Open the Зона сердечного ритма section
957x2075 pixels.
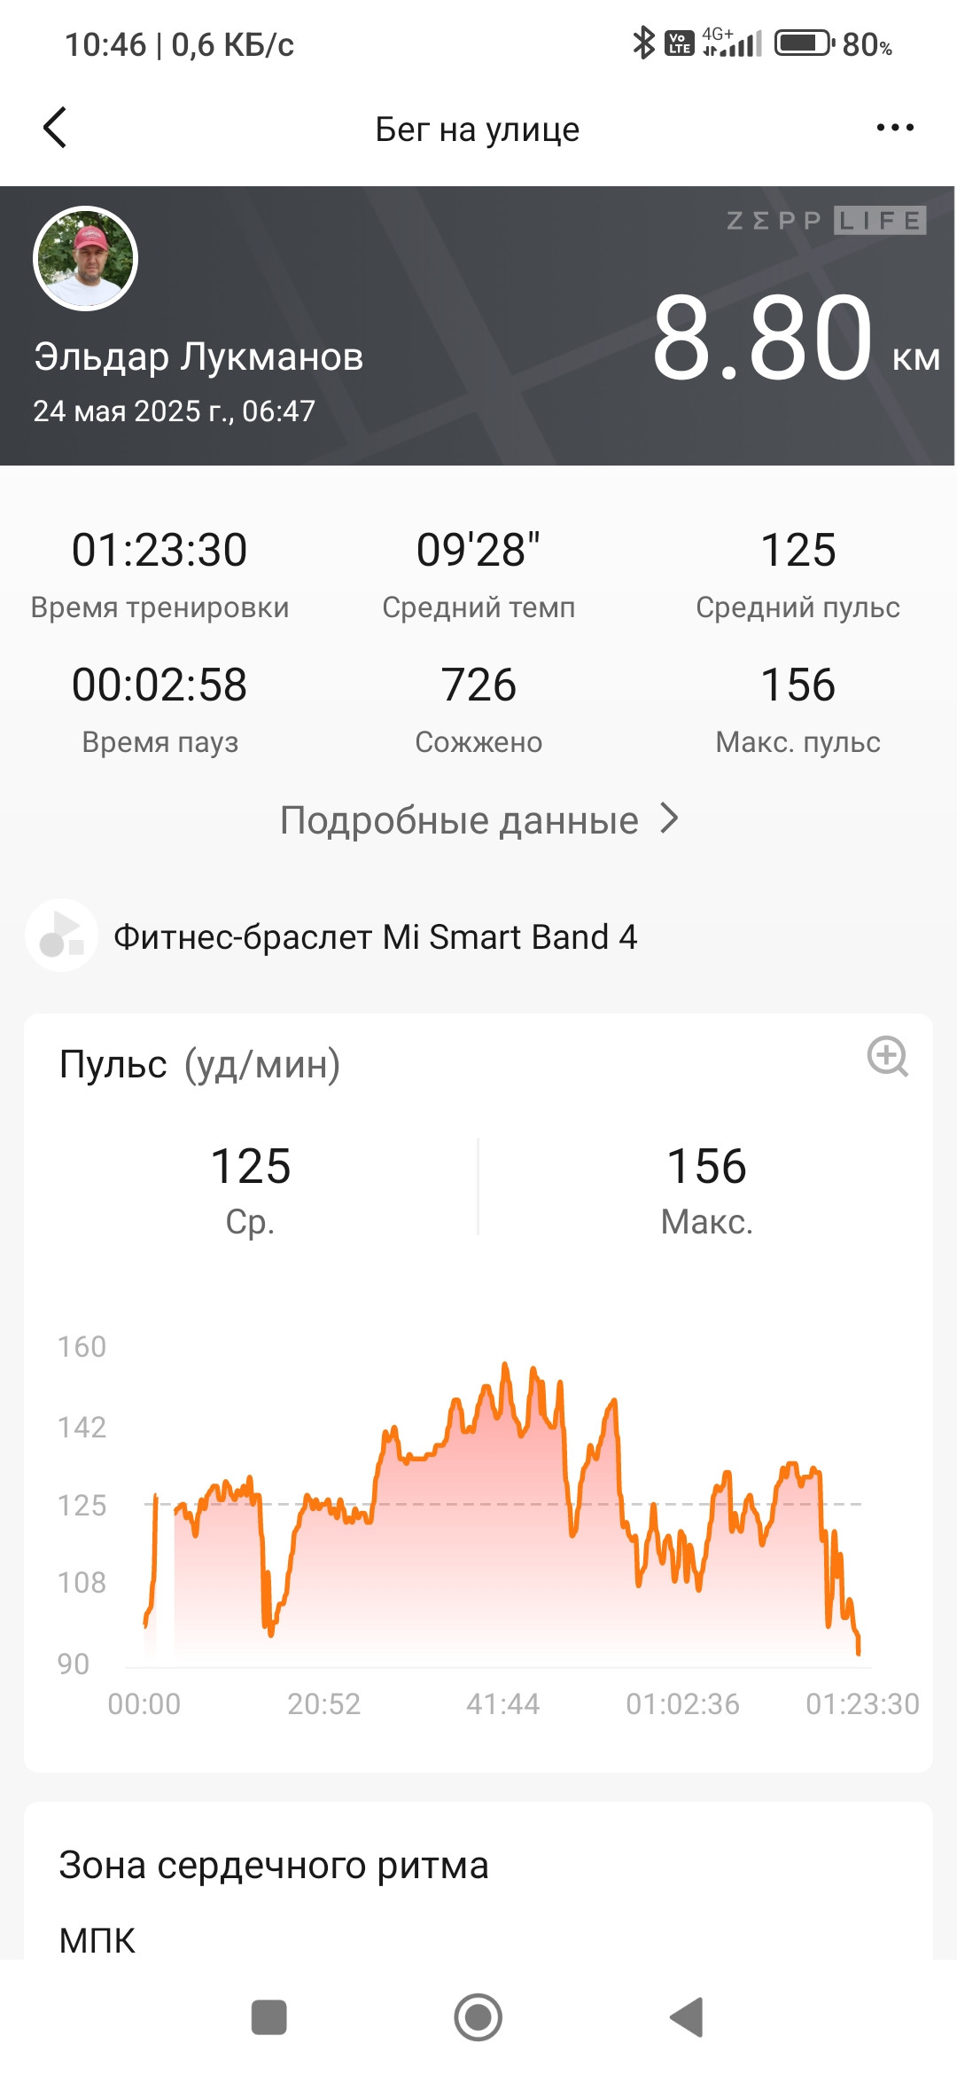tap(274, 1865)
